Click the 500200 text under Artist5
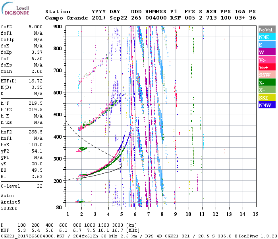Image resolution: width=278 pixels, height=239 pixels. click(9, 208)
